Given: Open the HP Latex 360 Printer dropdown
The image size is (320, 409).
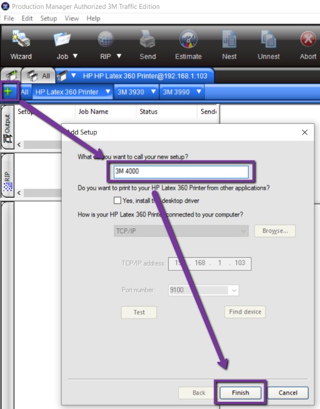Looking at the screenshot, I should [108, 92].
